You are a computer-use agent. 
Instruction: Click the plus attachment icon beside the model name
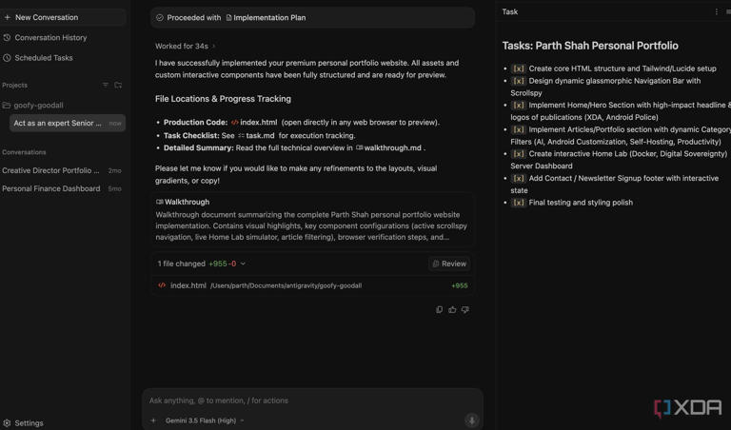[x=153, y=420]
